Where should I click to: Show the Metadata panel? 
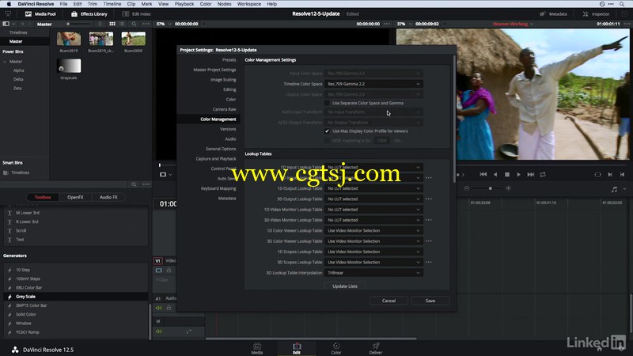point(553,13)
